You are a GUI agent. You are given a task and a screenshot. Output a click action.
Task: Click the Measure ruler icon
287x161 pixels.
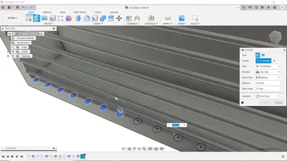click(x=168, y=18)
